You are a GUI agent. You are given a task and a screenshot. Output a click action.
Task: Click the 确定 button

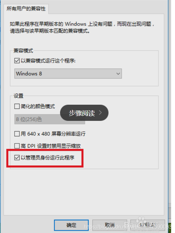pos(71,225)
